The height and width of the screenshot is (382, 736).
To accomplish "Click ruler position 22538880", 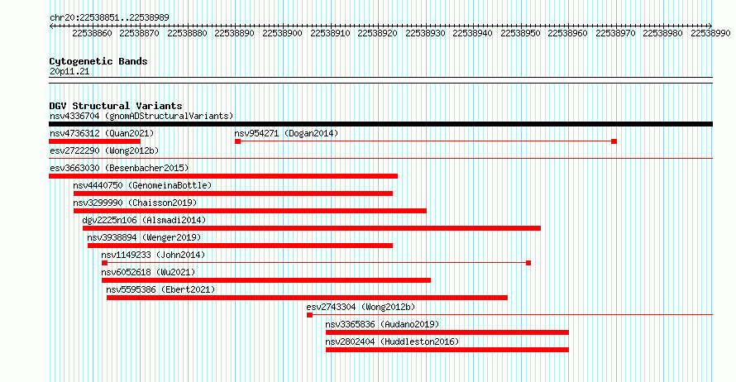I will (187, 33).
